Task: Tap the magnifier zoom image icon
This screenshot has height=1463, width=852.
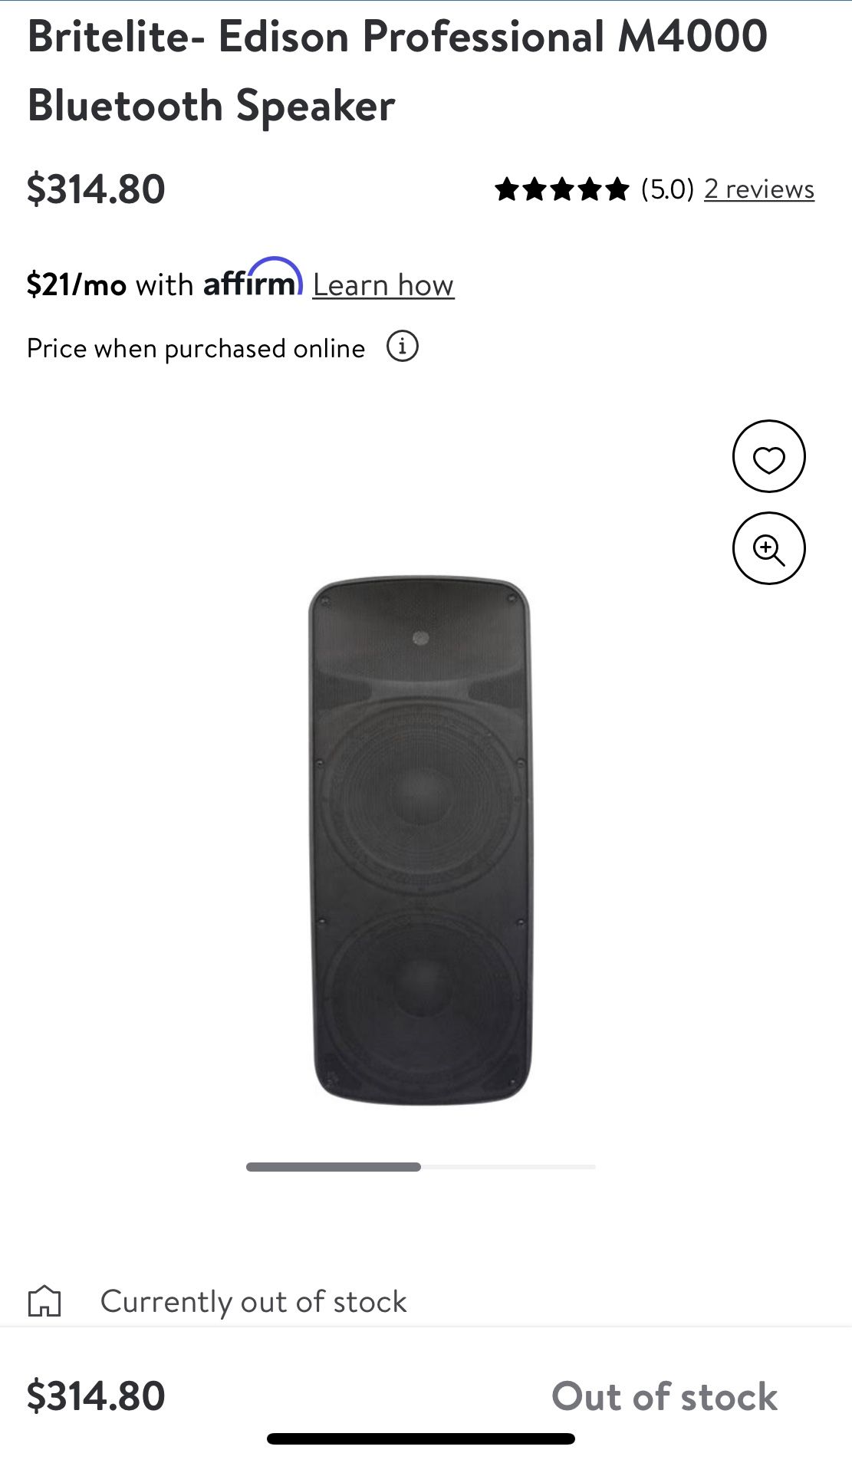Action: 768,549
